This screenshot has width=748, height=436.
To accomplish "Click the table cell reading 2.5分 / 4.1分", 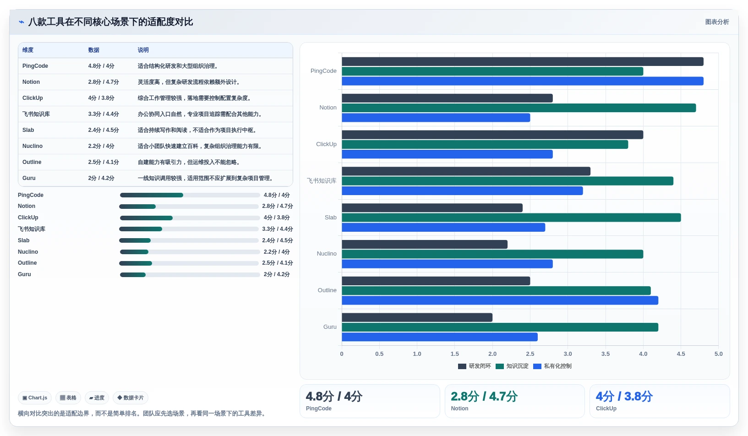I will (x=104, y=162).
